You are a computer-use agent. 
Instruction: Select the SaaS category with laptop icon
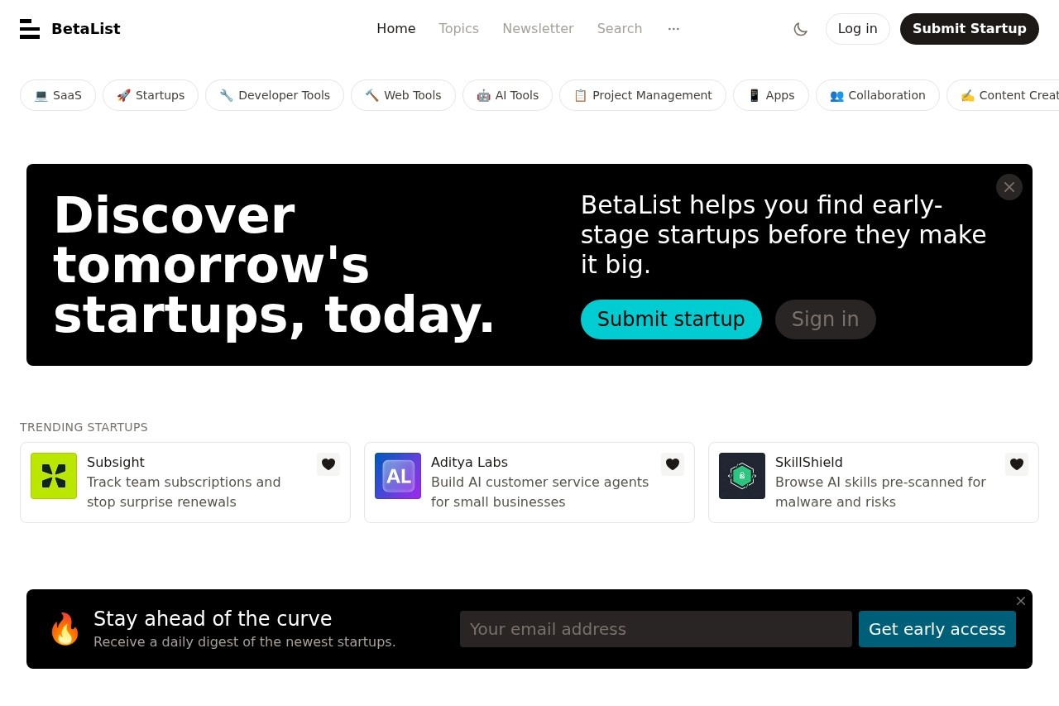[57, 95]
